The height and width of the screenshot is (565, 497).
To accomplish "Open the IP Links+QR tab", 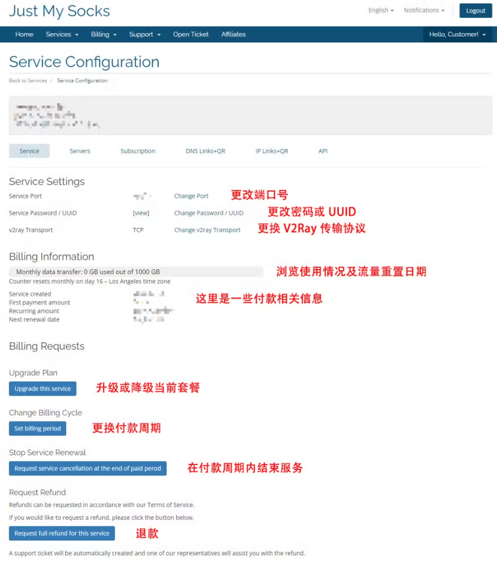I will [x=272, y=151].
